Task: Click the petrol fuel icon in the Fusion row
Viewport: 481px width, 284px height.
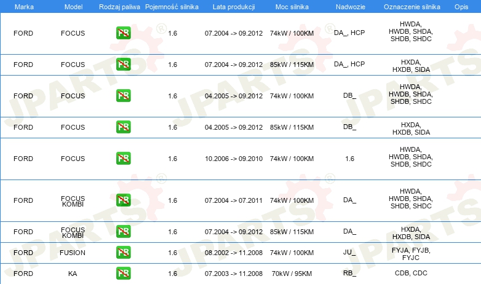Action: 123,252
